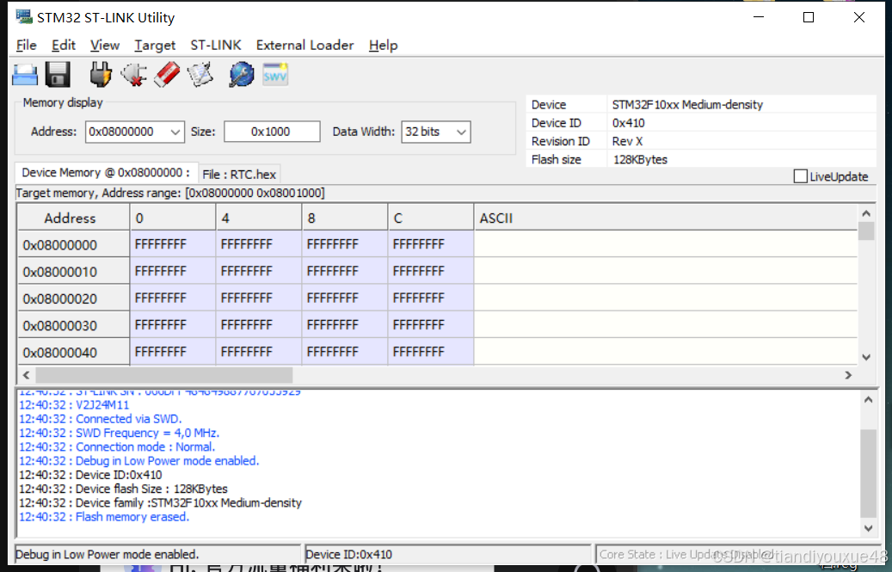Erase chip memory with the eraser icon

coord(166,74)
